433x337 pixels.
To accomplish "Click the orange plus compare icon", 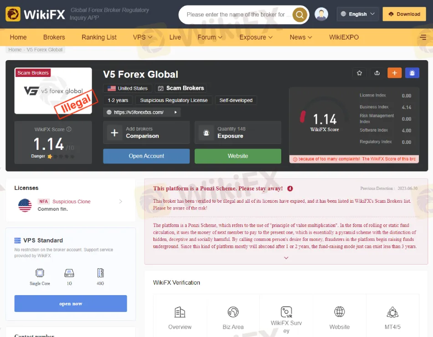I will 394,73.
